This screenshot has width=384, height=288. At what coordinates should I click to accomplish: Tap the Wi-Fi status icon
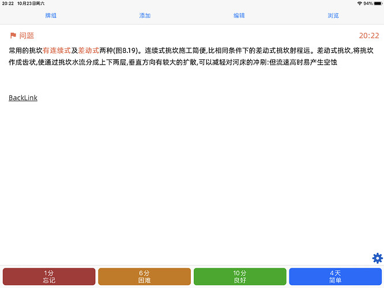(360, 3)
